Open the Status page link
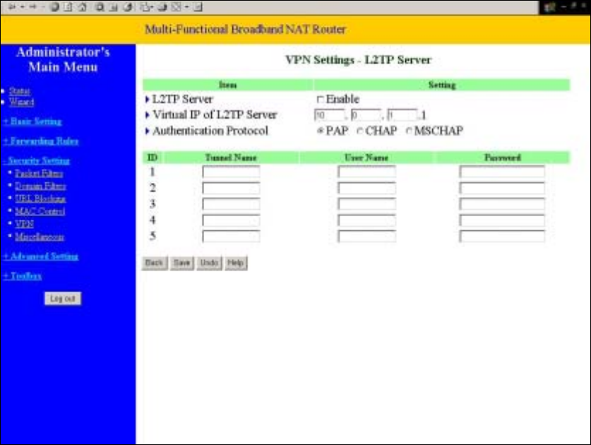The width and height of the screenshot is (591, 445). (20, 91)
